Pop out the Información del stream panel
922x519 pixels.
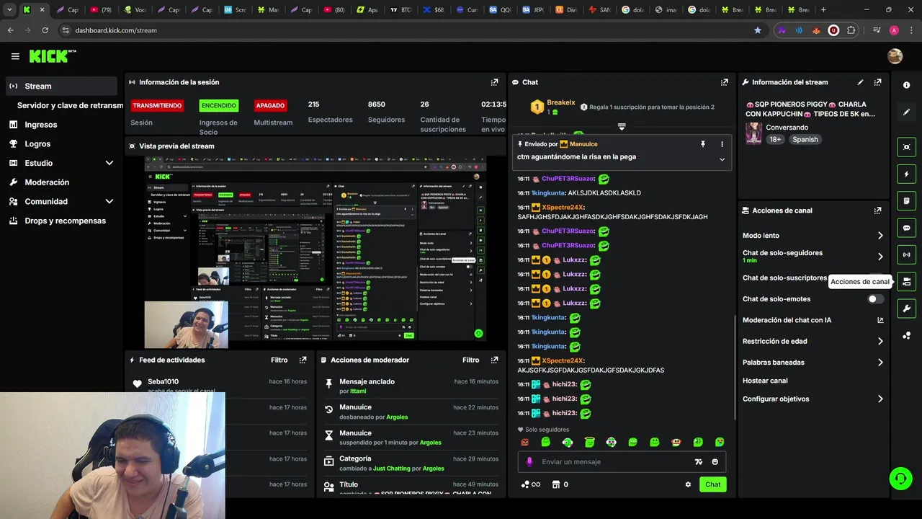click(x=877, y=82)
